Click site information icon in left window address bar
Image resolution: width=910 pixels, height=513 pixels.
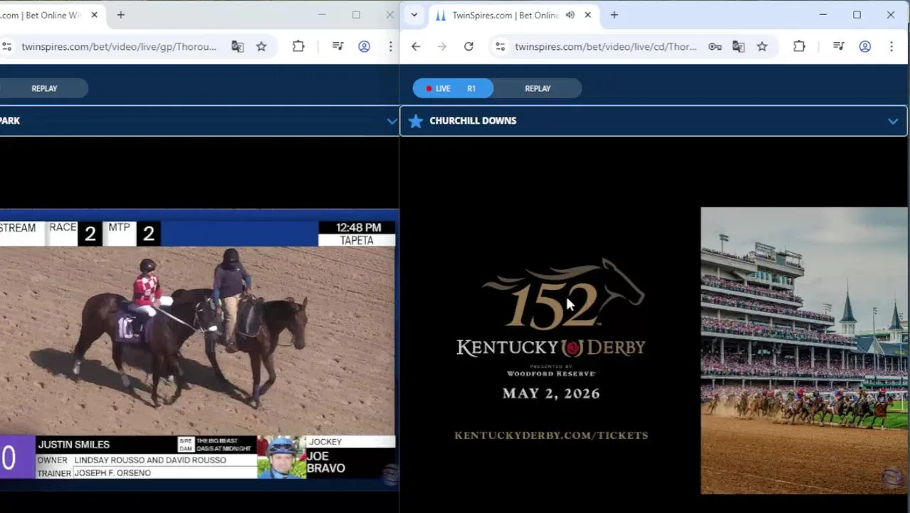click(6, 46)
